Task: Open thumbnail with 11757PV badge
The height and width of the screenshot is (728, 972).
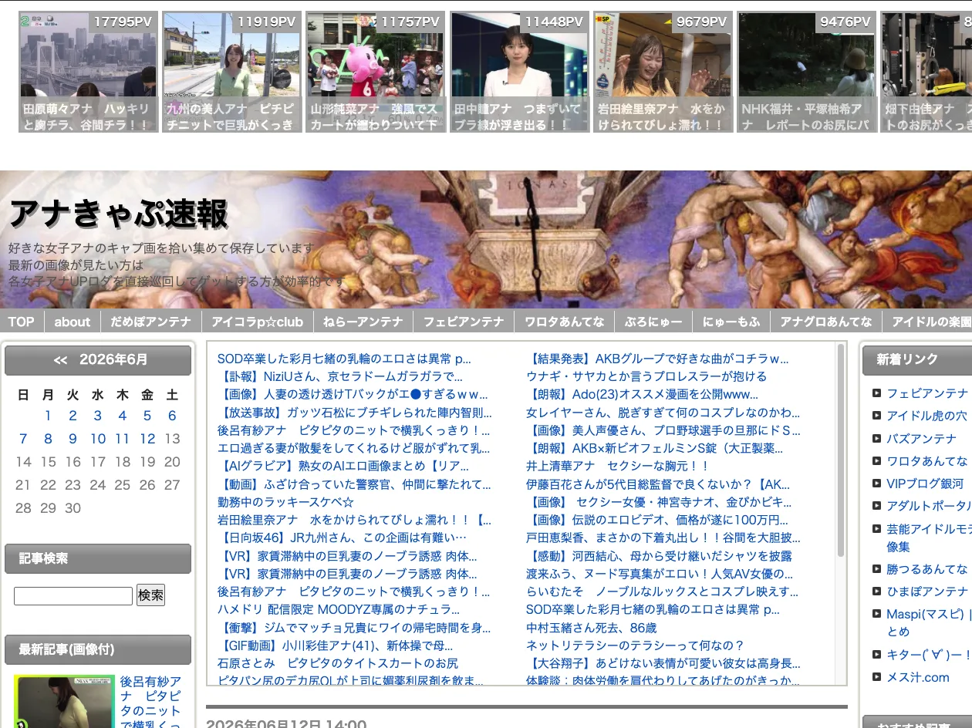Action: pos(376,72)
